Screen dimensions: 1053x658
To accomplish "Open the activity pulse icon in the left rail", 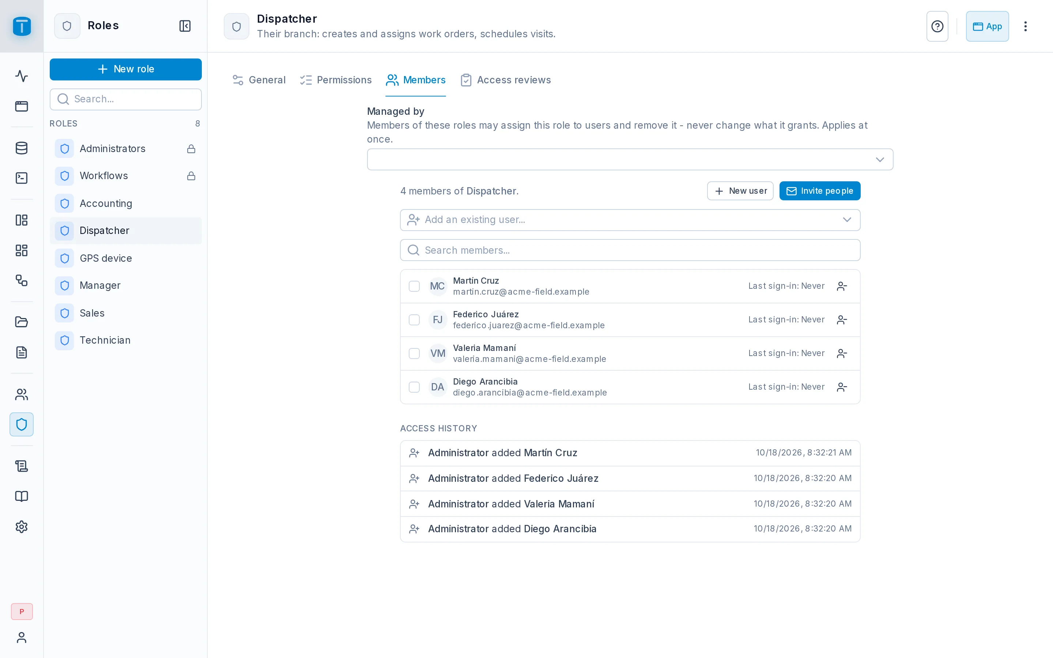I will pos(22,76).
